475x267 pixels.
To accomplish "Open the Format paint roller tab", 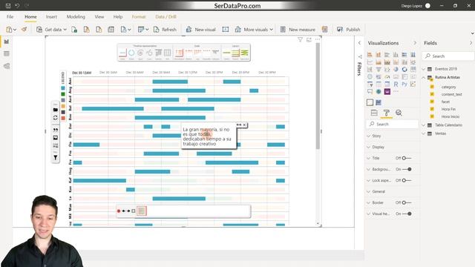I will coord(387,113).
